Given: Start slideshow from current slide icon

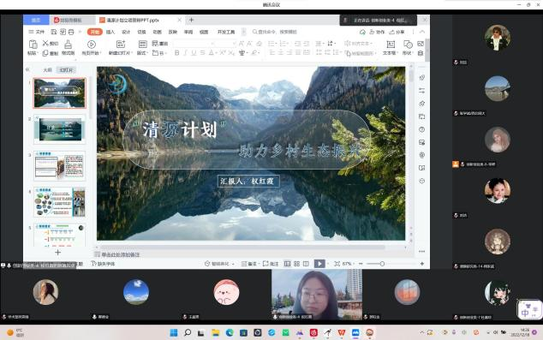Looking at the screenshot, I should (x=92, y=45).
